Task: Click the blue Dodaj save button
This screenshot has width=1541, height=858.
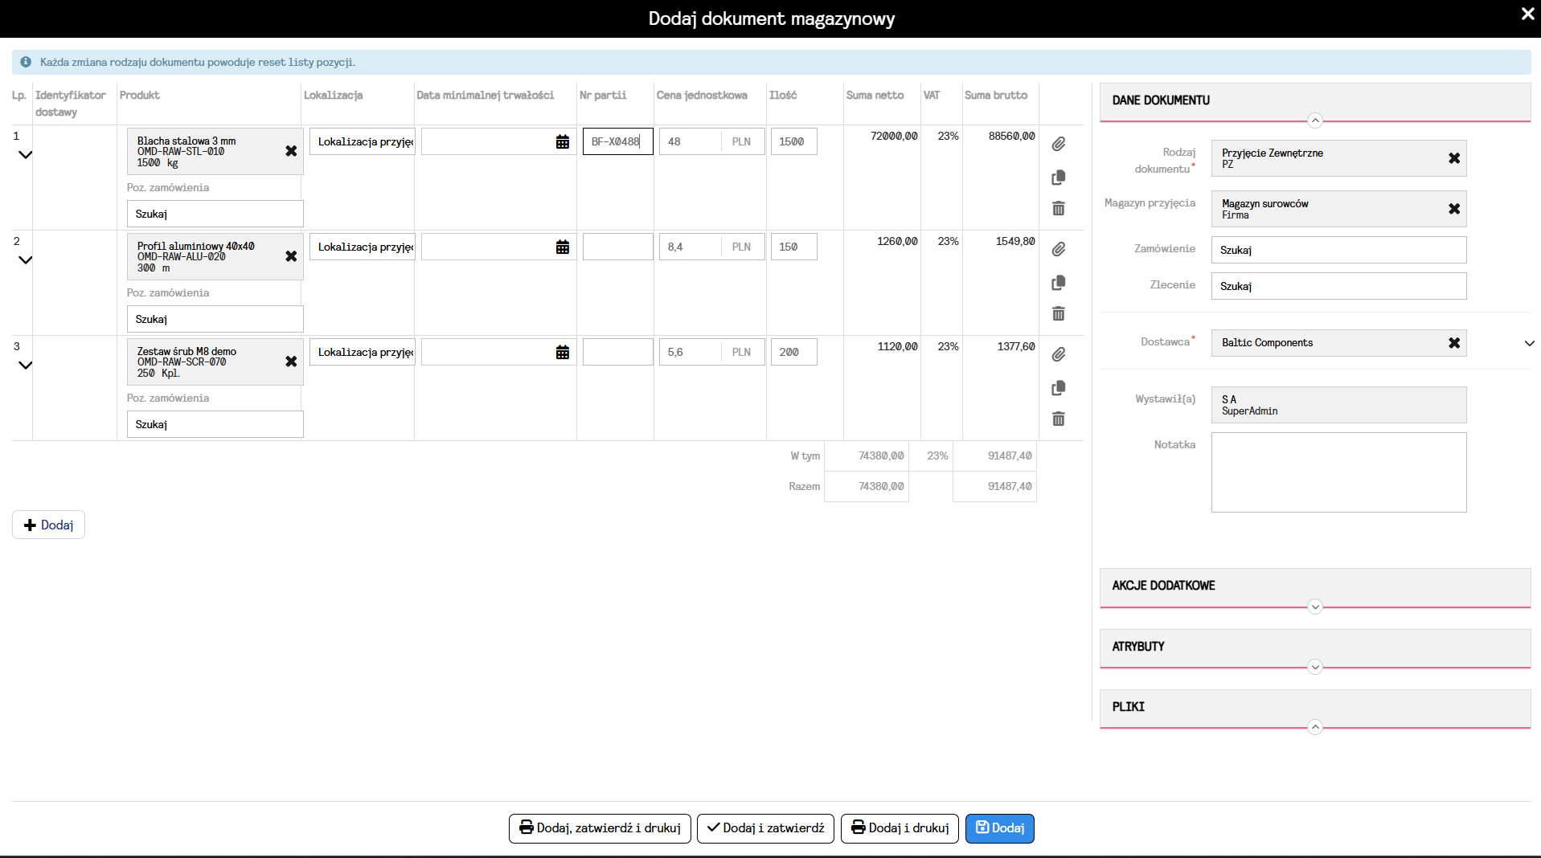Action: pos(1000,828)
